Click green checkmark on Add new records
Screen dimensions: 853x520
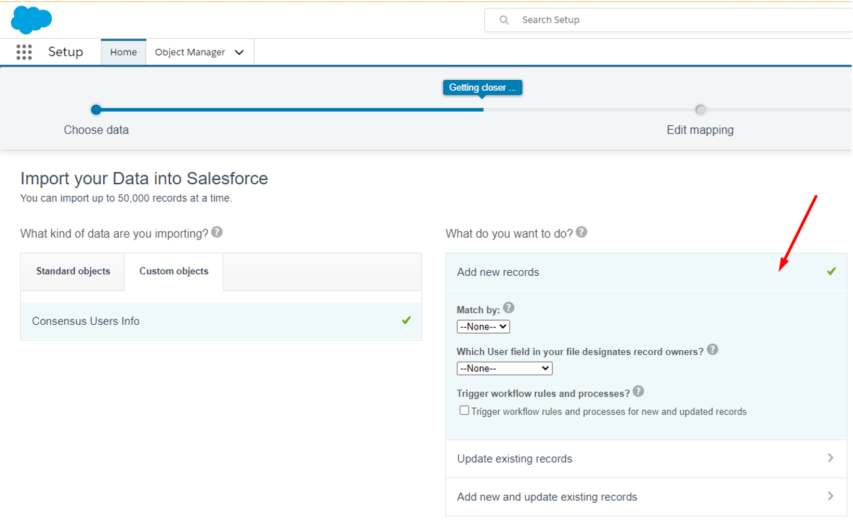[x=831, y=271]
